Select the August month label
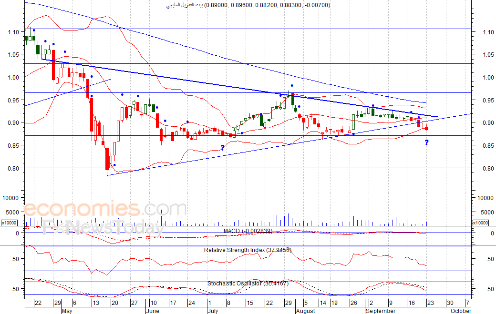 (306, 311)
